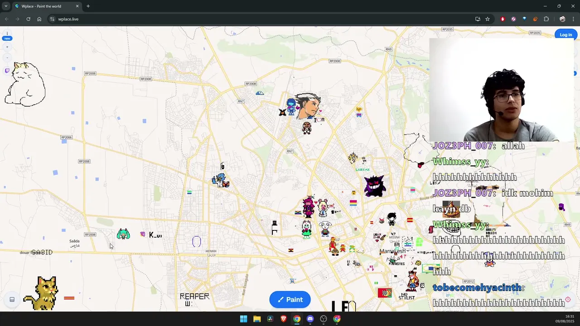Click the NO STYLIST pixel text

[x=406, y=296]
